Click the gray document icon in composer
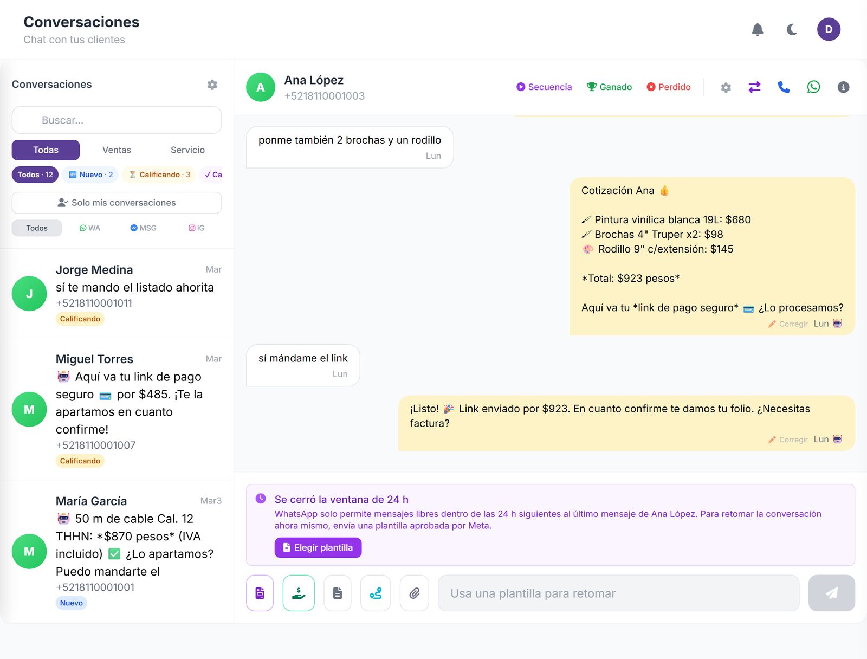 tap(338, 593)
